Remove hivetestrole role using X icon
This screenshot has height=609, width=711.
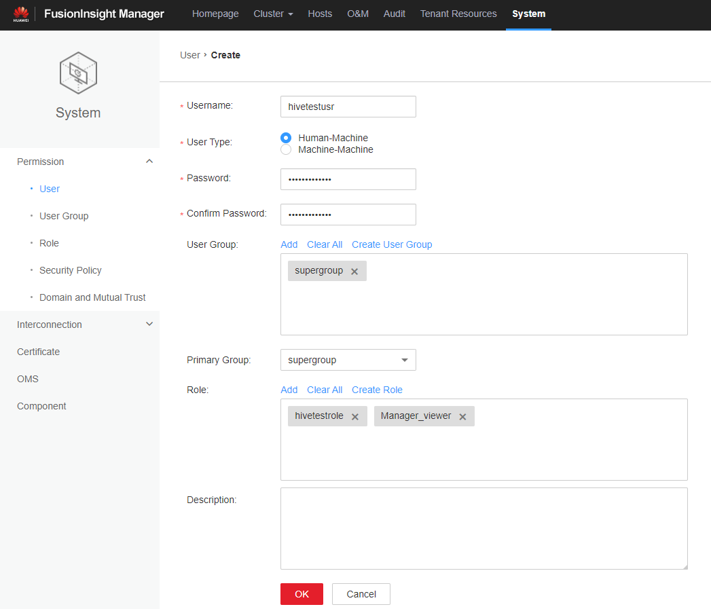point(354,417)
